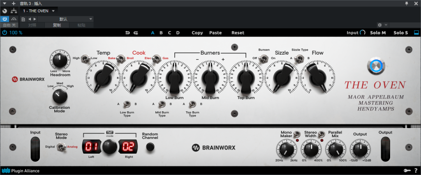Toggle the Mid Burn Type switch
421x175 pixels.
click(x=162, y=104)
